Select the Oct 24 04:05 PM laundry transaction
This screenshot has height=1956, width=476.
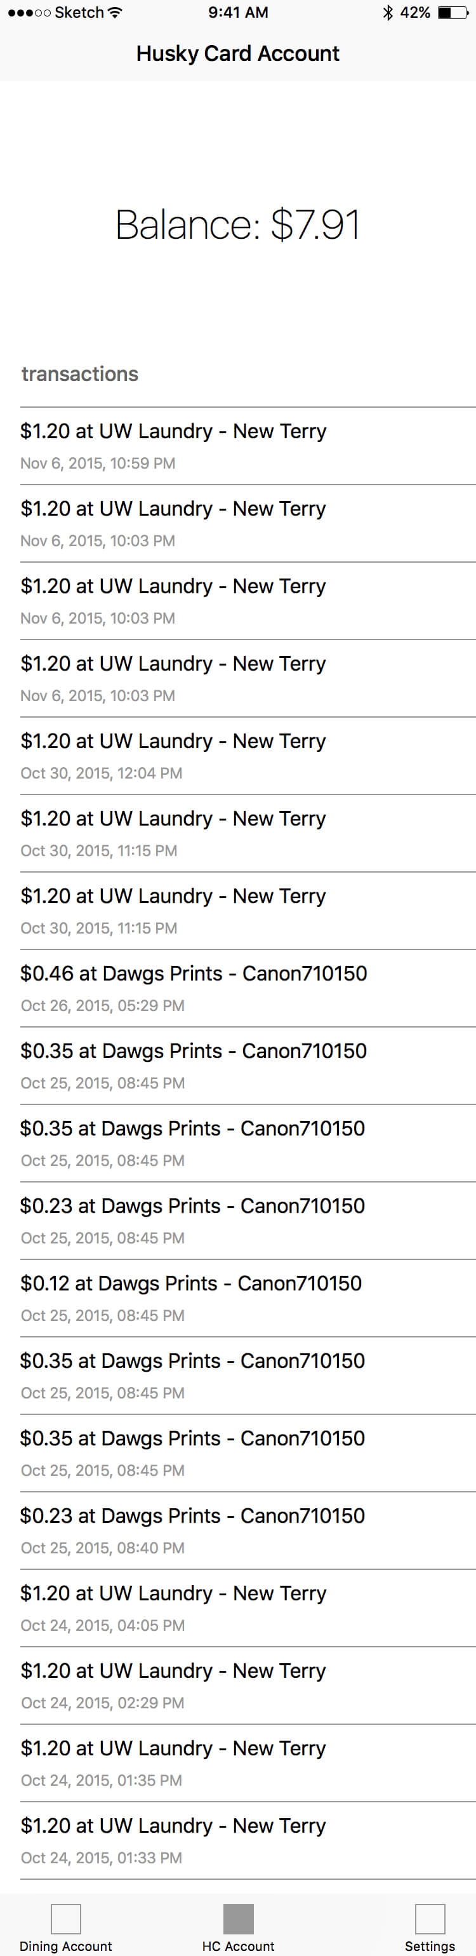237,1607
